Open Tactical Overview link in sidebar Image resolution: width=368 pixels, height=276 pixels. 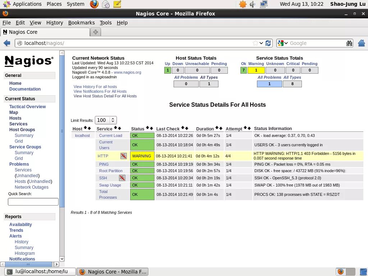coord(27,106)
